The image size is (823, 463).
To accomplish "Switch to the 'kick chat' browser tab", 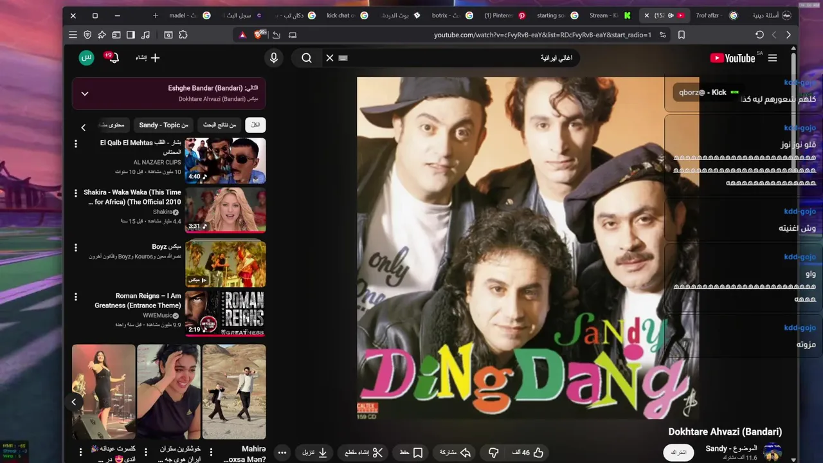I will 347,15.
